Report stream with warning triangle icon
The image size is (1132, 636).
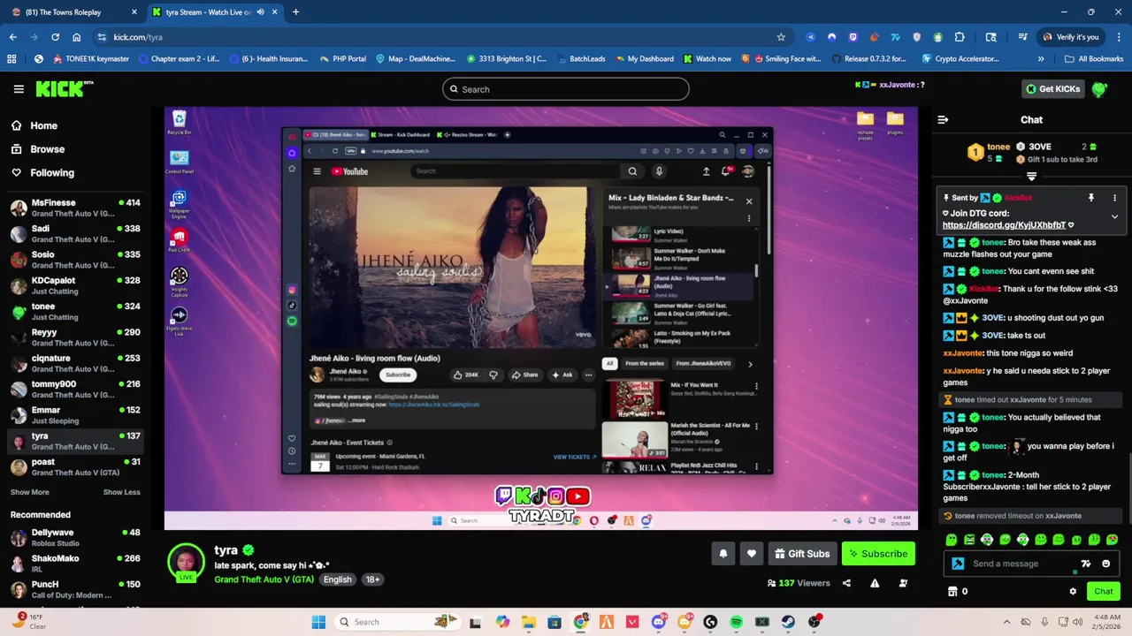(x=875, y=583)
